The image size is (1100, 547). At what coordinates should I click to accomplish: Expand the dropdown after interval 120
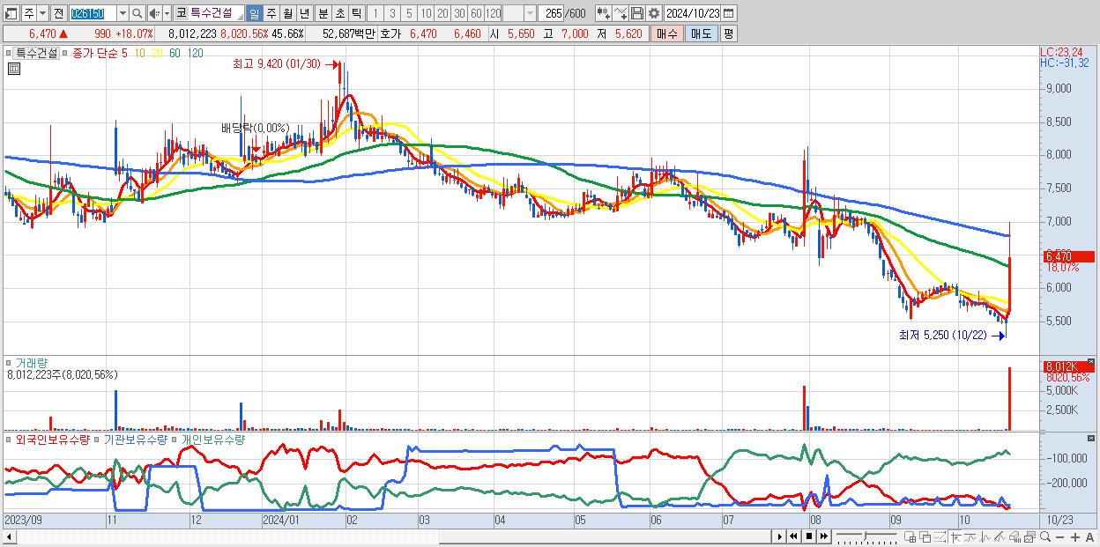tap(529, 13)
